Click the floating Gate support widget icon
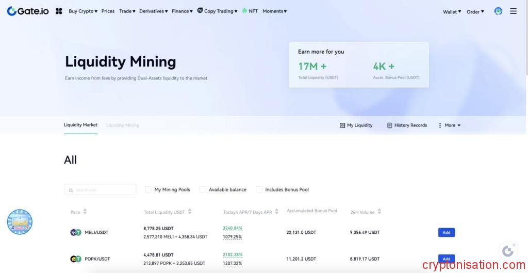Viewport: 528px width, 273px height. click(x=507, y=251)
